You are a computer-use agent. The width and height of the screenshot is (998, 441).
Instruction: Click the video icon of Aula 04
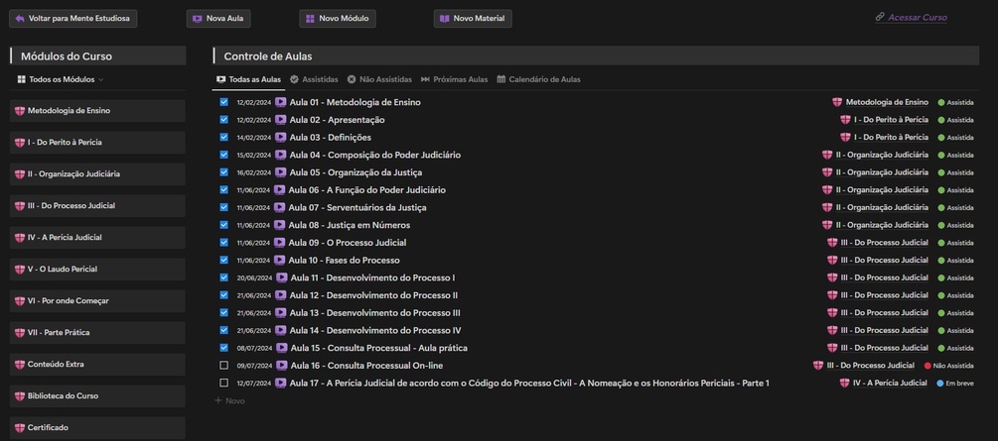coord(281,155)
